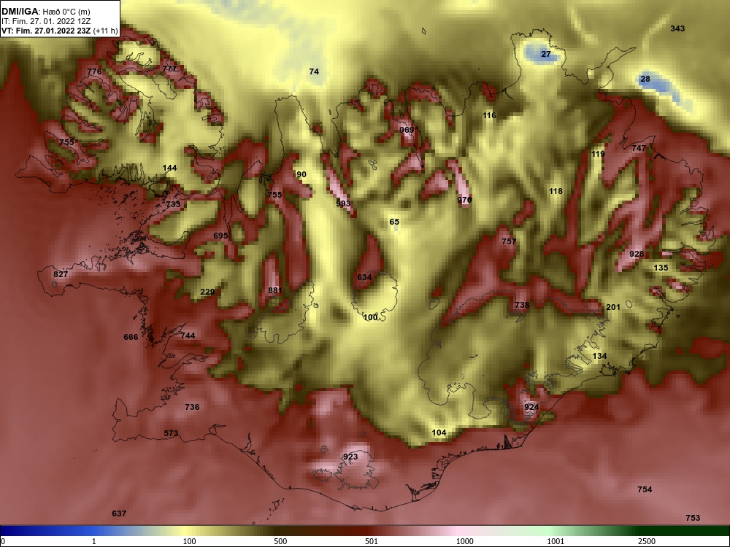730x547 pixels.
Task: Click the colour scale label 501
Action: (x=372, y=541)
